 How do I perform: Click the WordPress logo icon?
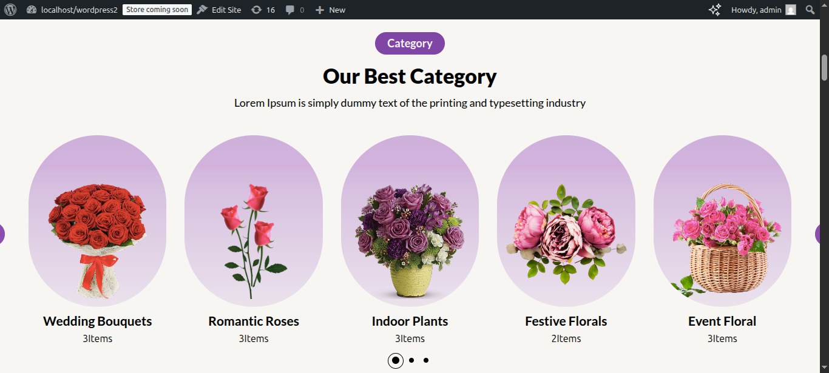coord(10,10)
